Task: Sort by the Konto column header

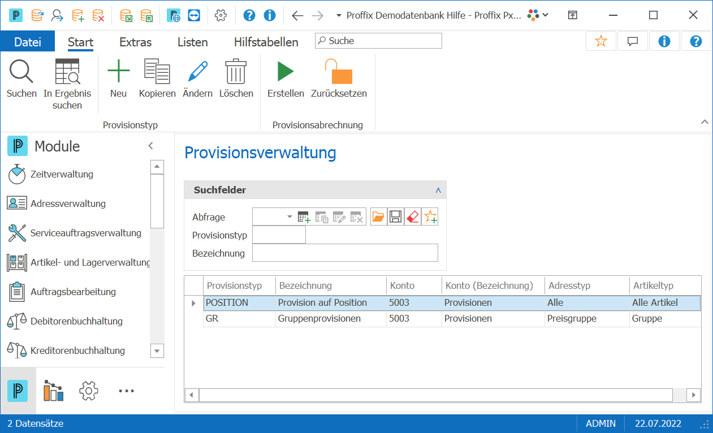Action: [x=413, y=285]
